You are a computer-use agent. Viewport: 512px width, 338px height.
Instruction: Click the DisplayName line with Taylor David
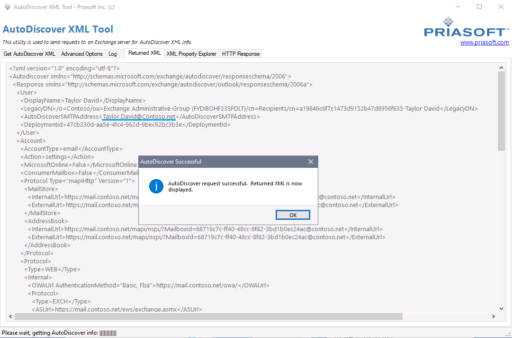point(83,101)
